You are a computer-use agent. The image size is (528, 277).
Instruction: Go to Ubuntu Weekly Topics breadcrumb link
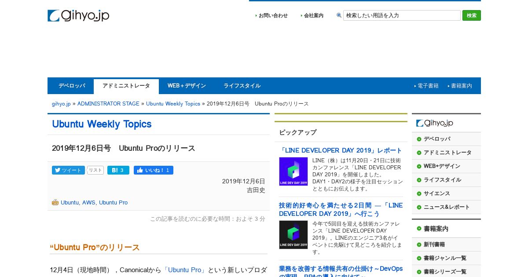pyautogui.click(x=173, y=104)
